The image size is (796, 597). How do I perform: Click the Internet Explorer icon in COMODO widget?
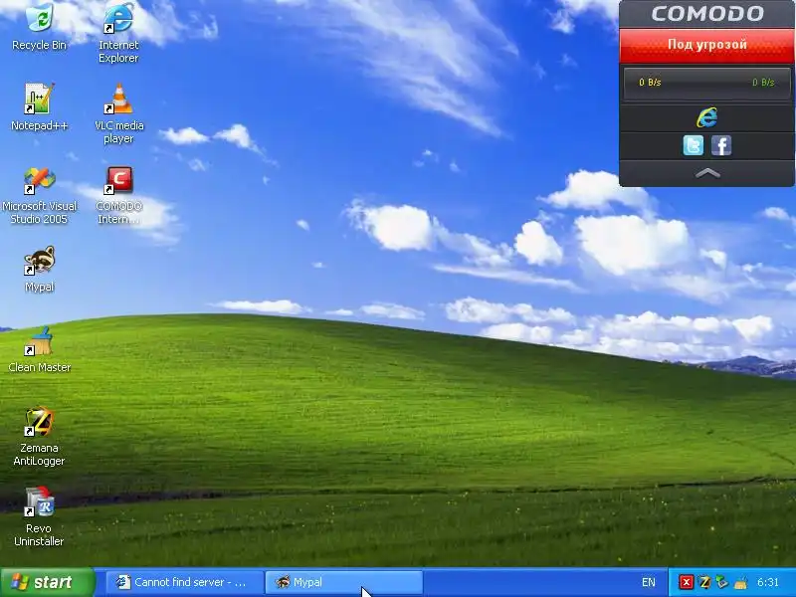tap(707, 117)
